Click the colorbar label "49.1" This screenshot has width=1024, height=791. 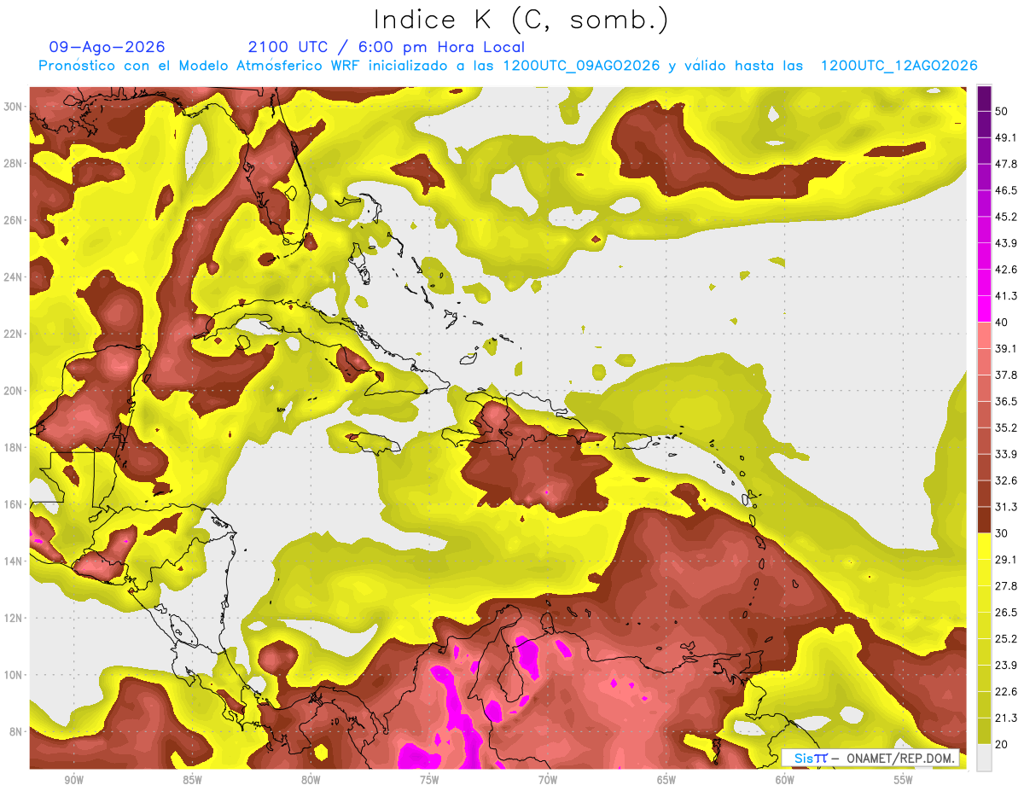point(1005,138)
